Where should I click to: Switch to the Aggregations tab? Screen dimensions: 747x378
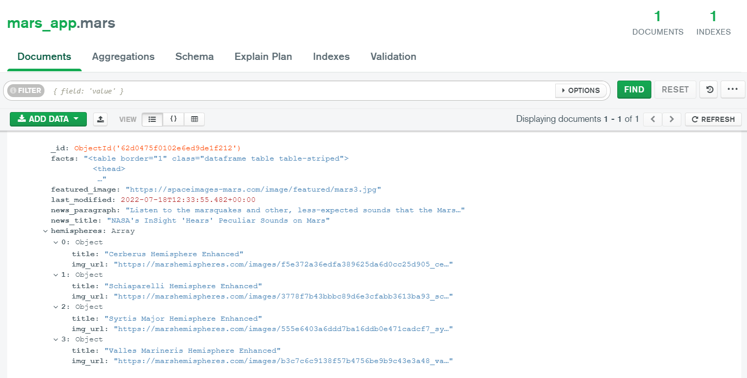(123, 57)
